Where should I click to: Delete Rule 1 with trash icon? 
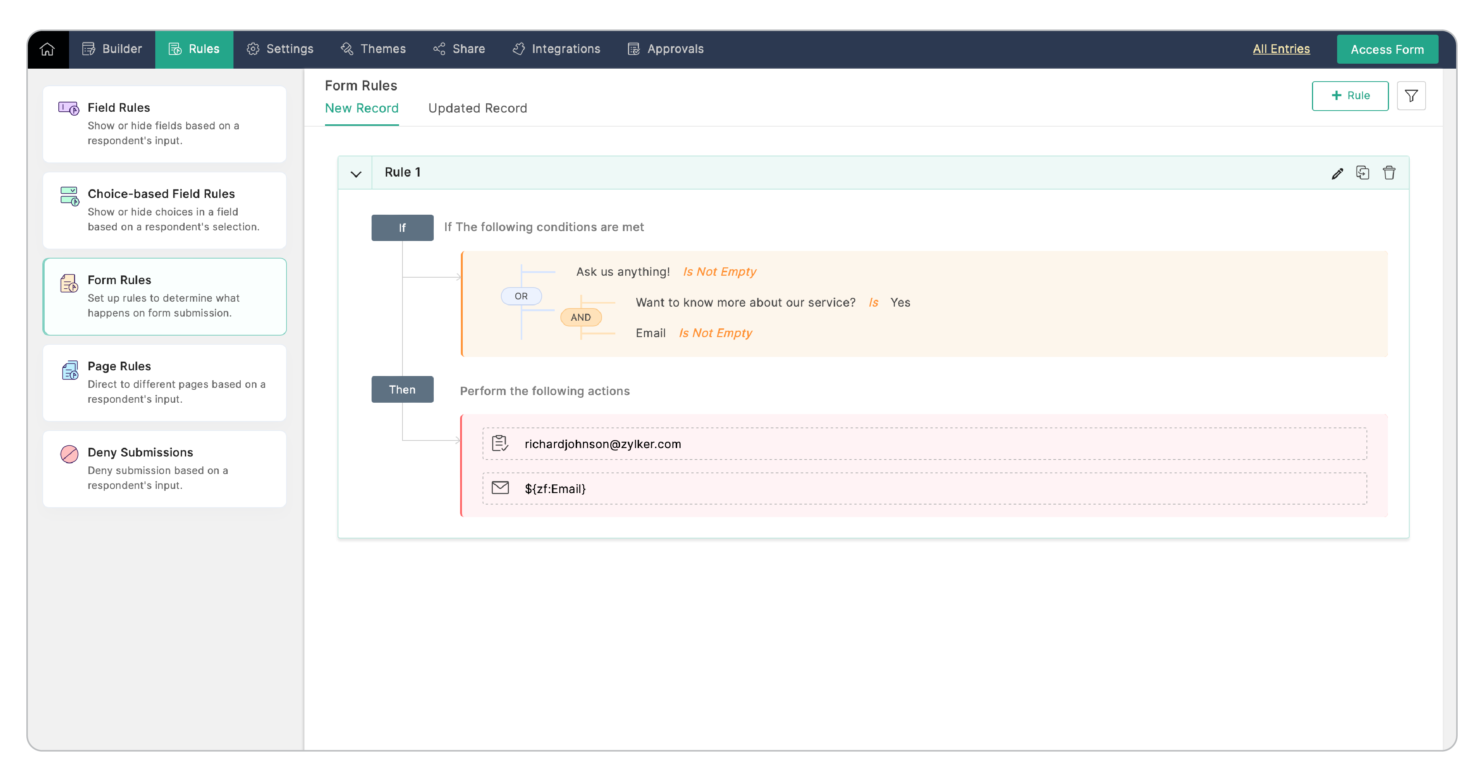tap(1389, 173)
